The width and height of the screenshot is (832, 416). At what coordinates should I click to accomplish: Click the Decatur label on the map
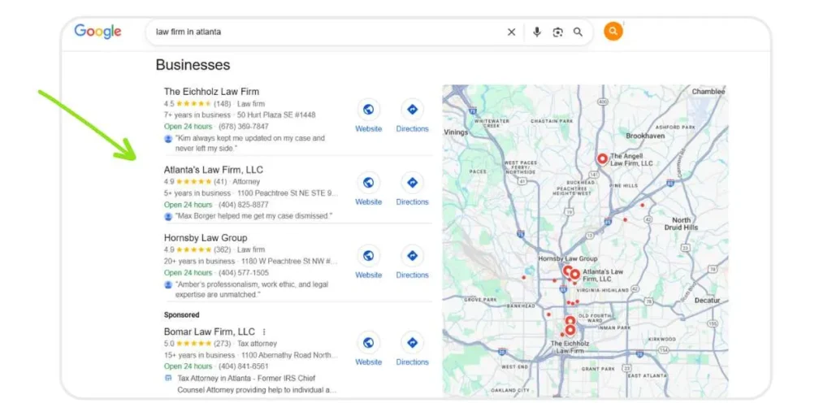tap(708, 301)
